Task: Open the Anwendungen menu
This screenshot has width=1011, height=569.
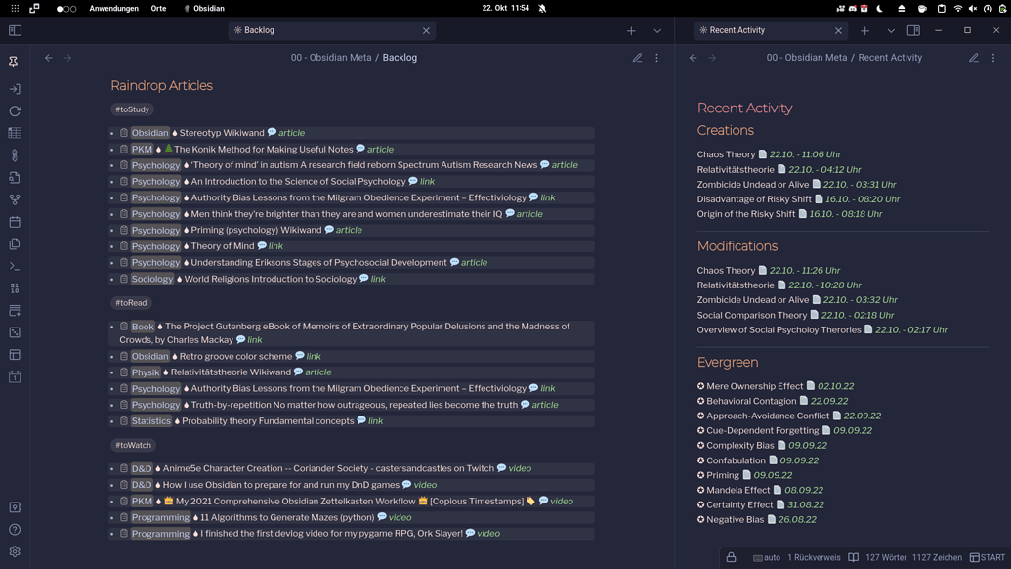Action: pos(116,8)
